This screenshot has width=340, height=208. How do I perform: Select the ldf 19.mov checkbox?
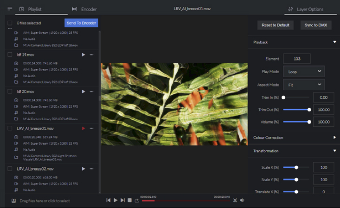(x=10, y=55)
